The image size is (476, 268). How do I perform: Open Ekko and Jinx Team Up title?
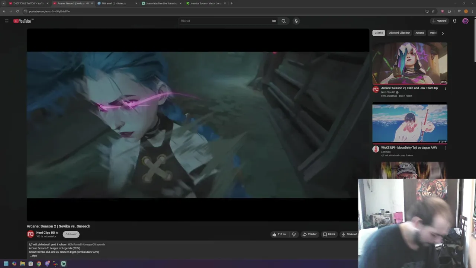coord(409,88)
